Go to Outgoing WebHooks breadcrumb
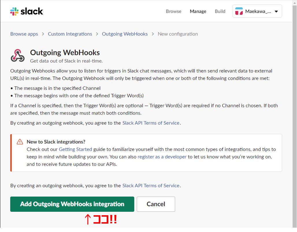 coord(125,34)
